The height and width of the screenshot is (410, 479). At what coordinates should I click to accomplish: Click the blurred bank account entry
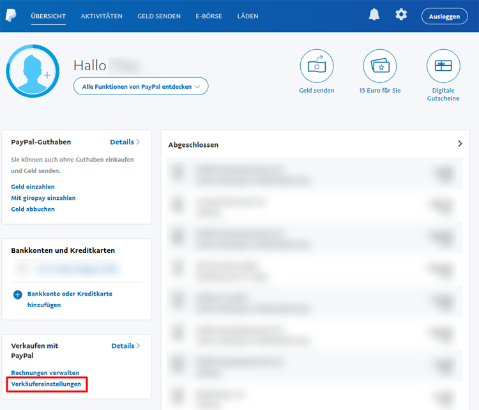66,269
